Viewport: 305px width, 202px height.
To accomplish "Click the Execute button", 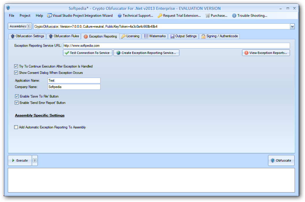I will pyautogui.click(x=20, y=160).
